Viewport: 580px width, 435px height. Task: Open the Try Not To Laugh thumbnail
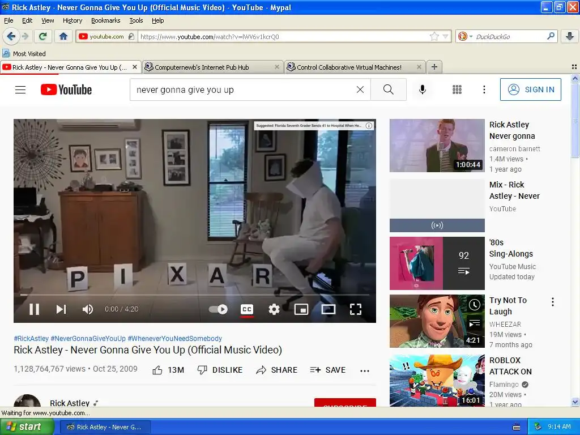coord(437,321)
